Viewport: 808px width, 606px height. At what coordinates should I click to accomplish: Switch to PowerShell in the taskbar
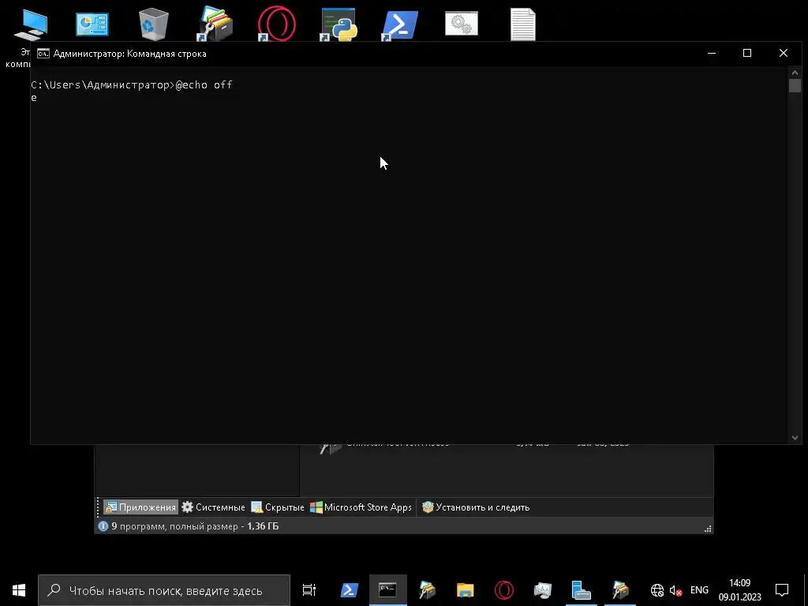tap(350, 590)
